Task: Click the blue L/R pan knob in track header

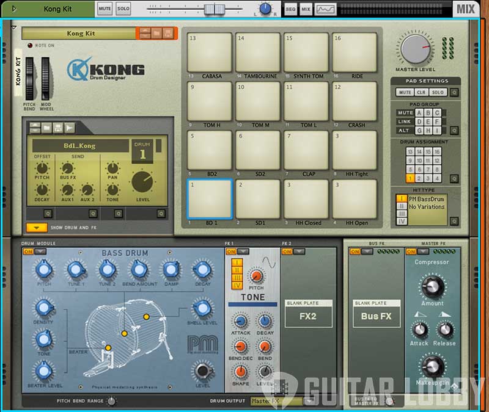Action: click(265, 9)
